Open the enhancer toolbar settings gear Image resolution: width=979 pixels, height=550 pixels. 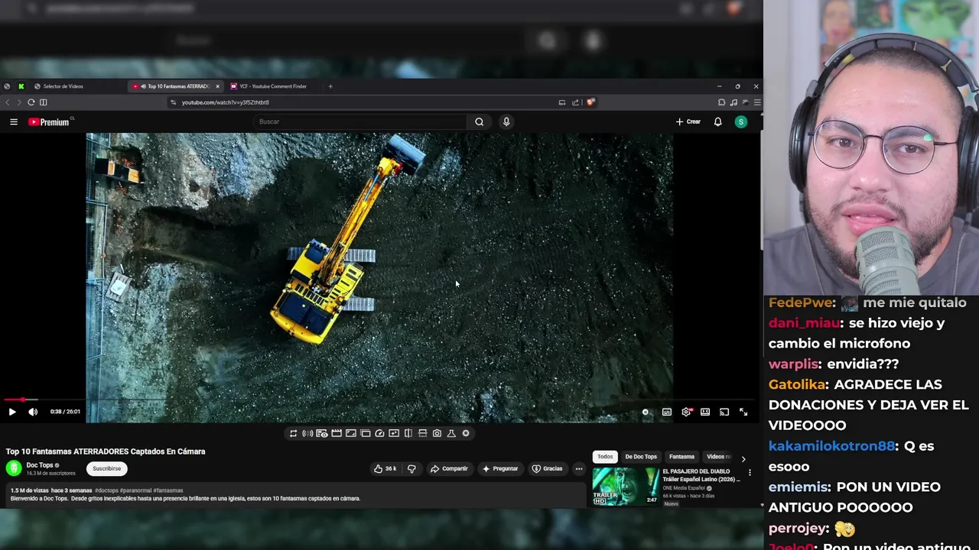click(x=466, y=433)
